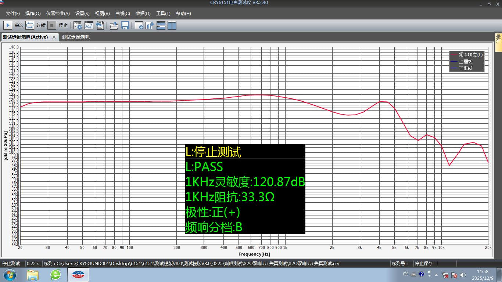Save using the floppy disk icon
This screenshot has height=282, width=502.
coord(125,25)
